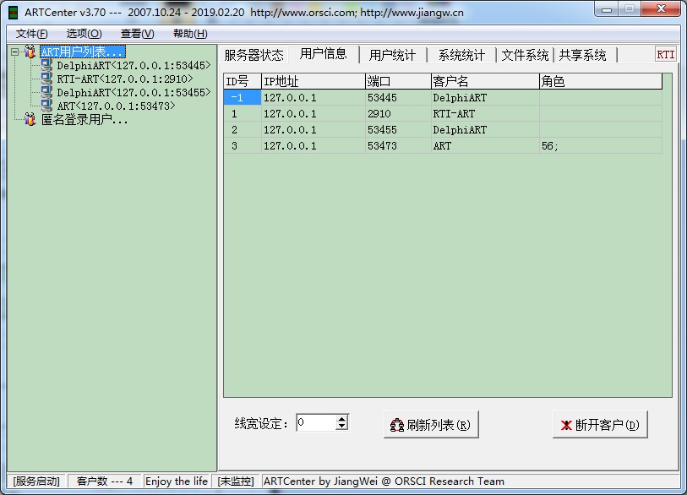Click computer icon beside DelphiART<127.0.0.1:53445>
The height and width of the screenshot is (495, 687).
tap(46, 65)
